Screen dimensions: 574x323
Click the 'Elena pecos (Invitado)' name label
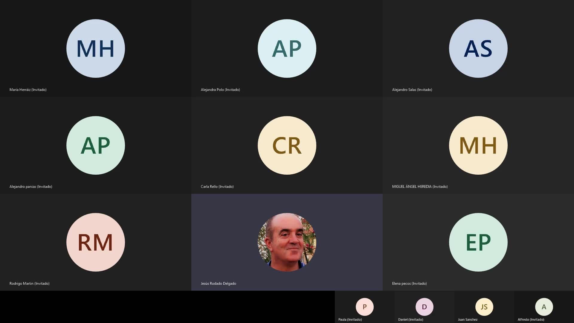(x=409, y=284)
